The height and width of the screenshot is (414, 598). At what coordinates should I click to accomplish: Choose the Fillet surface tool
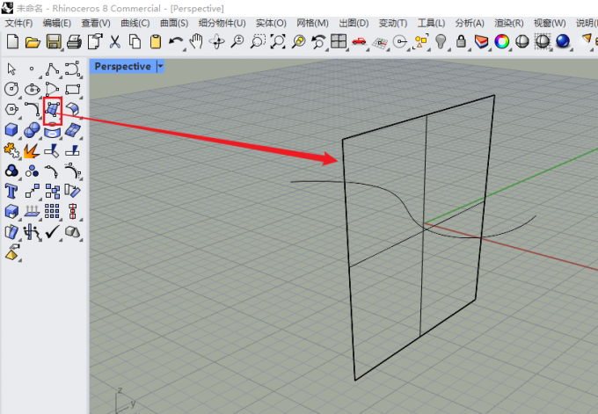72,109
